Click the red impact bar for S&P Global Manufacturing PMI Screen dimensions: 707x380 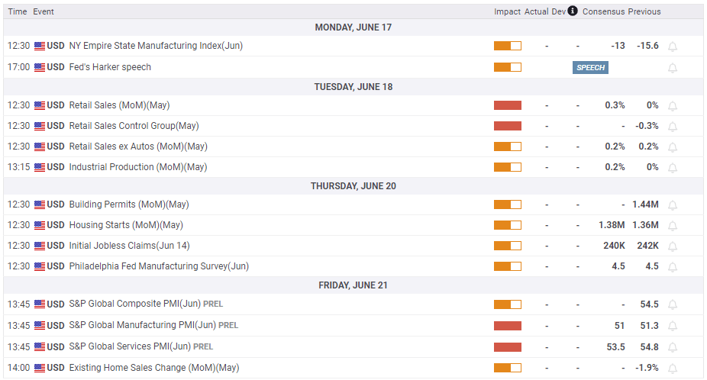point(508,326)
